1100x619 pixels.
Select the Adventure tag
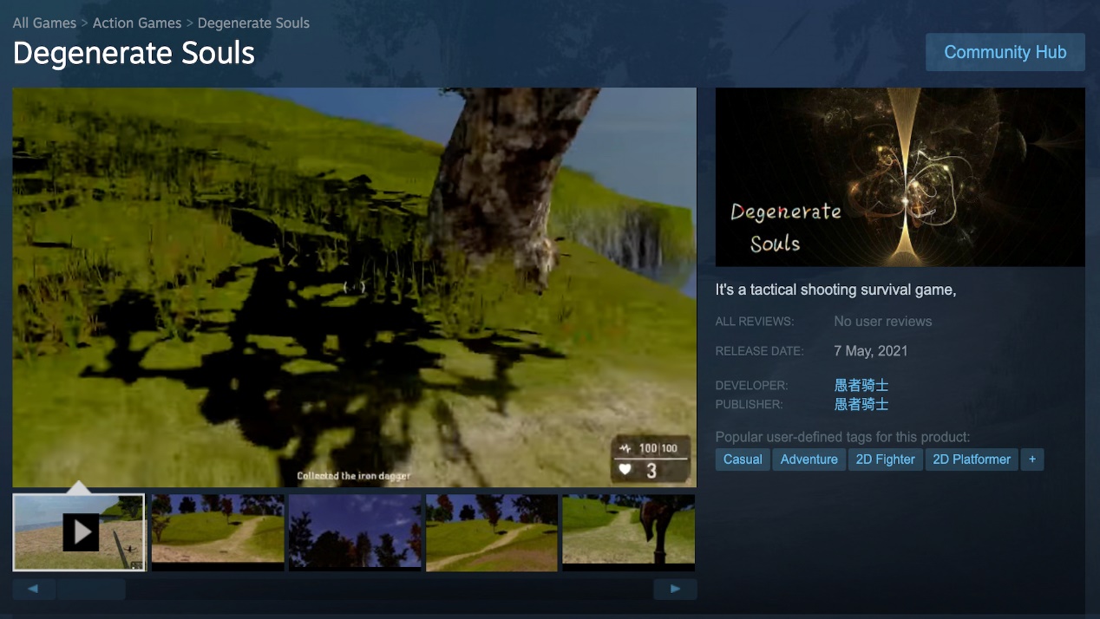pos(809,459)
